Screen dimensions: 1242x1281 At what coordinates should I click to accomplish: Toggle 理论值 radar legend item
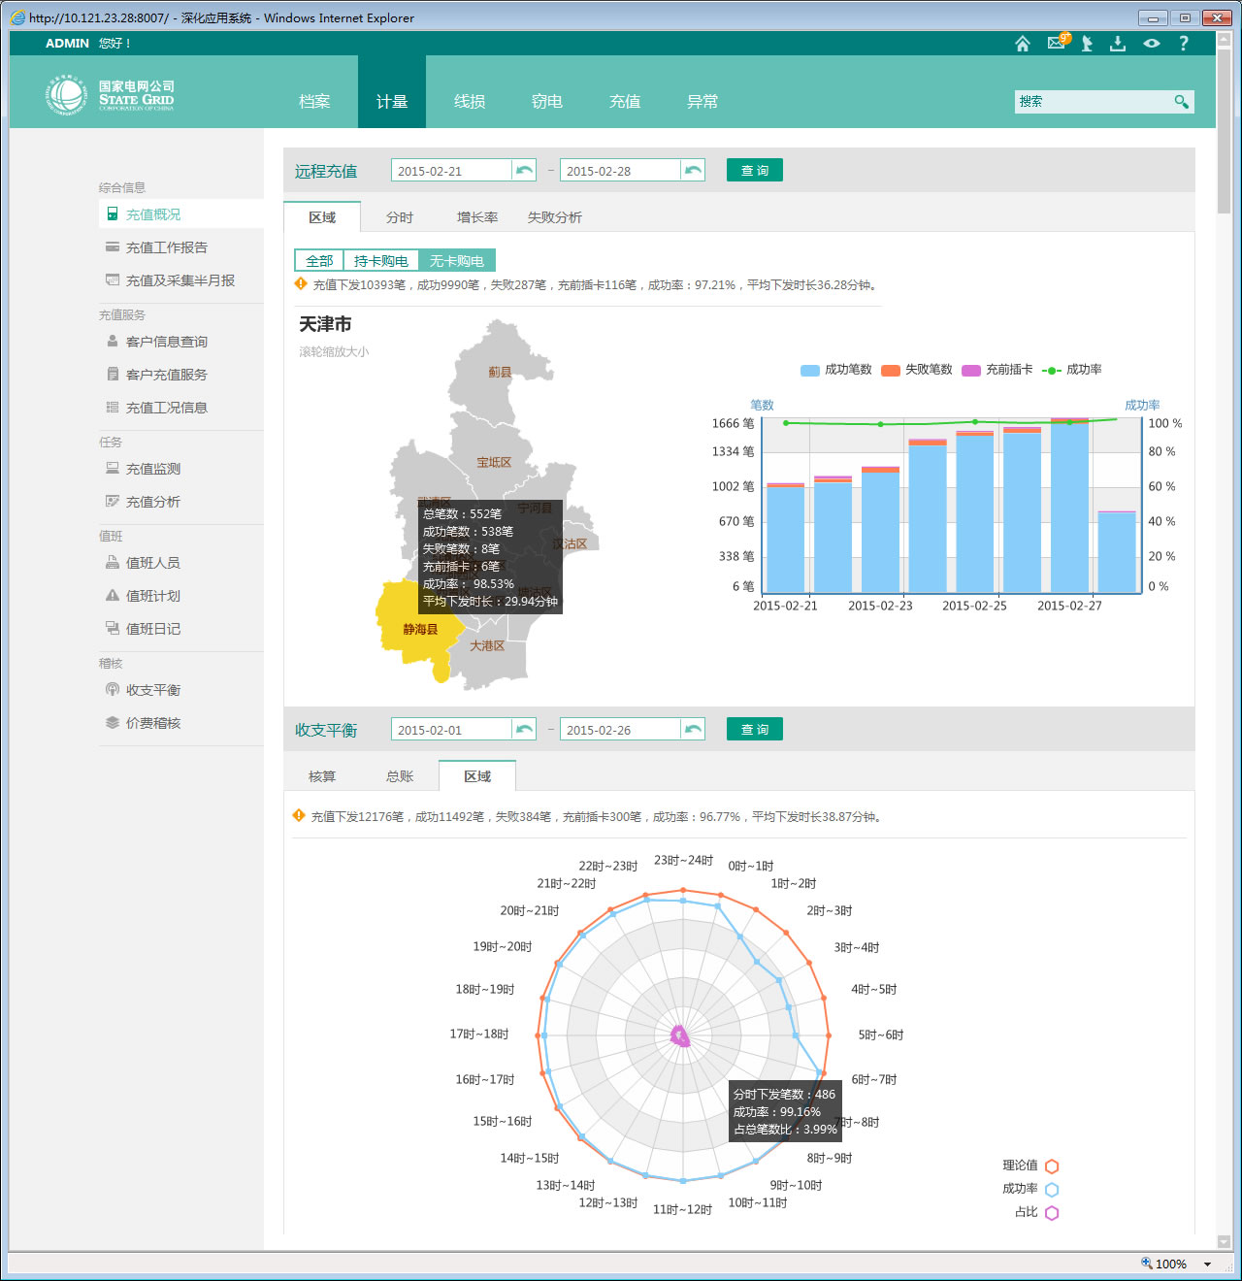tap(1030, 1166)
